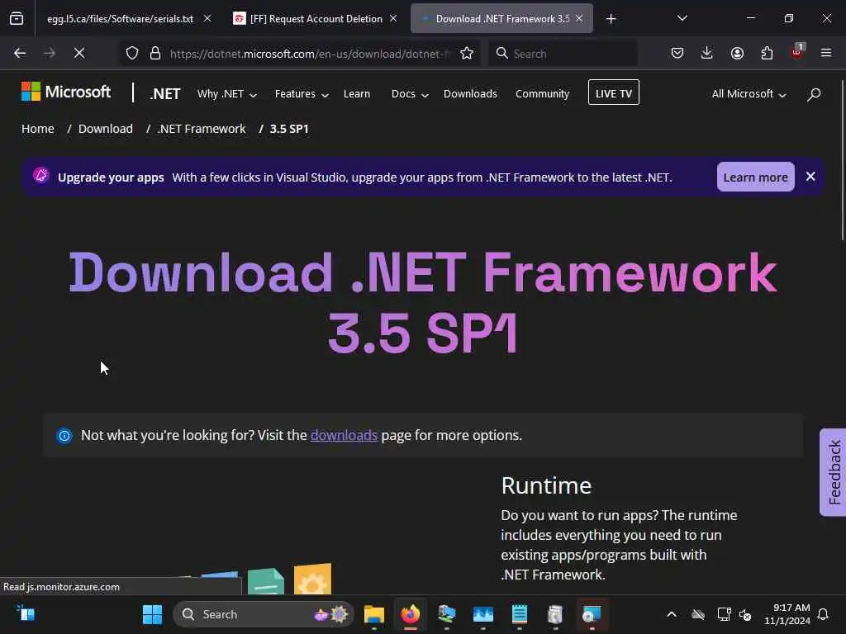Switch to egg.l5.ca serials.txt tab
This screenshot has width=846, height=634.
[x=120, y=19]
